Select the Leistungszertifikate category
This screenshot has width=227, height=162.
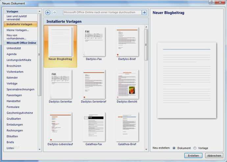19,60
